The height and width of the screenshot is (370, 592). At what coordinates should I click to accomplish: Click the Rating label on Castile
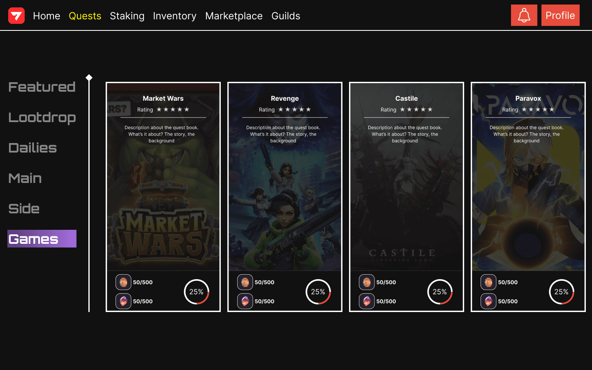pyautogui.click(x=388, y=110)
